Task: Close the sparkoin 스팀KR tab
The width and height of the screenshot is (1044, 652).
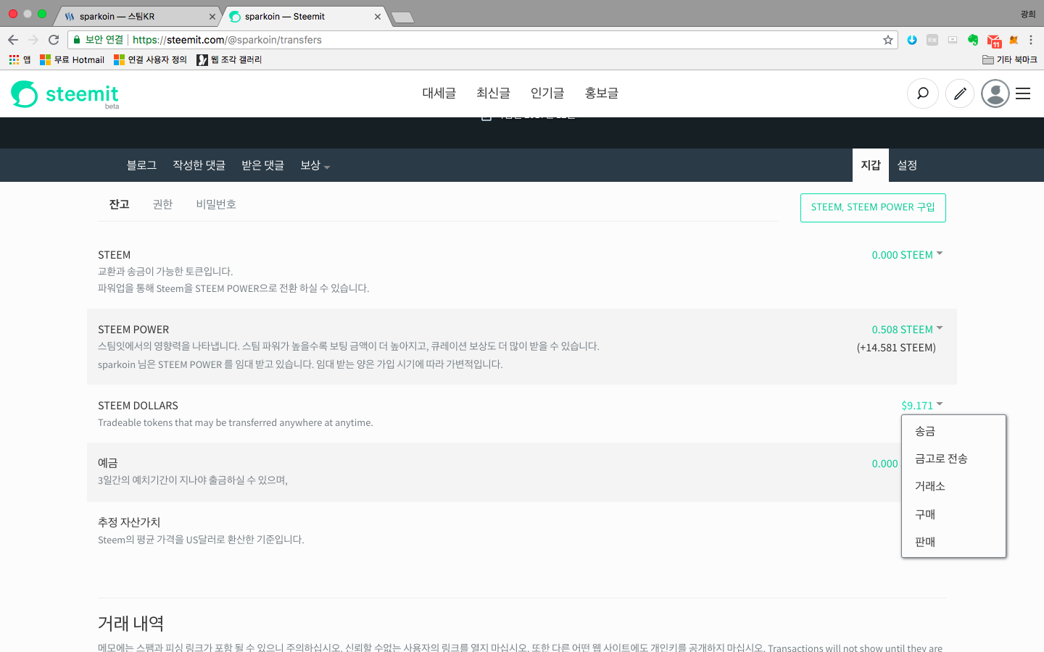Action: tap(212, 17)
